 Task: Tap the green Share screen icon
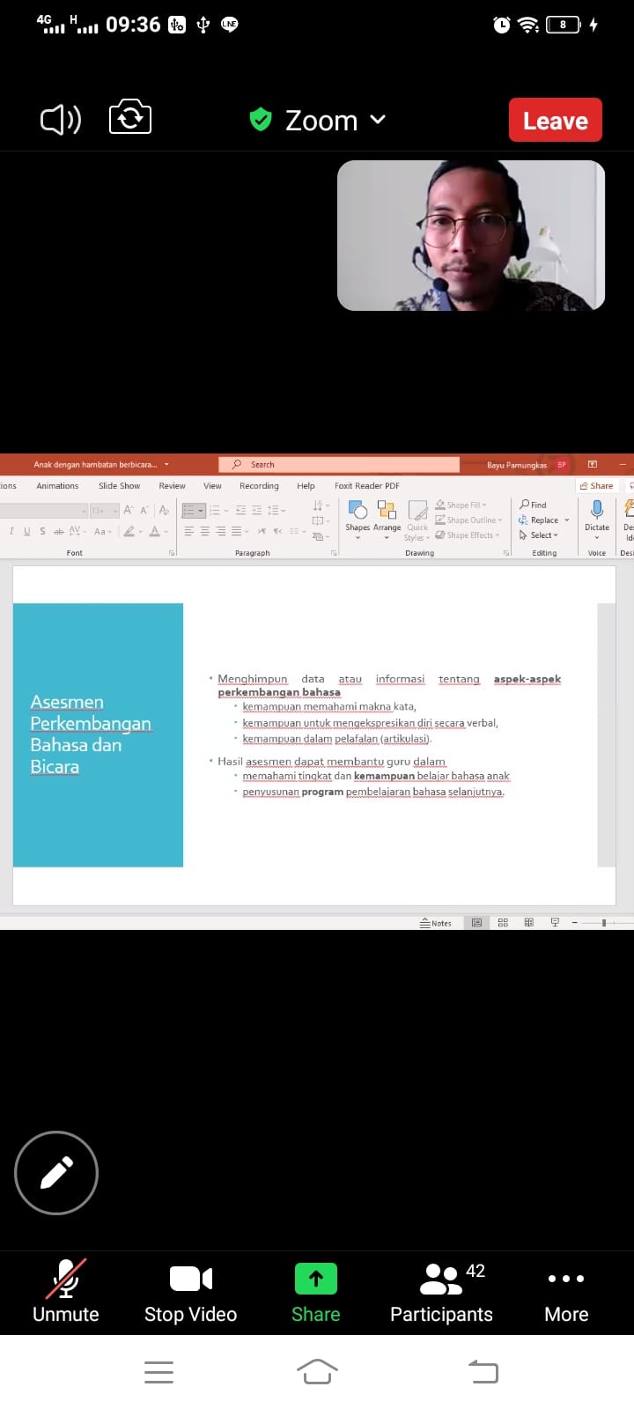[316, 1279]
